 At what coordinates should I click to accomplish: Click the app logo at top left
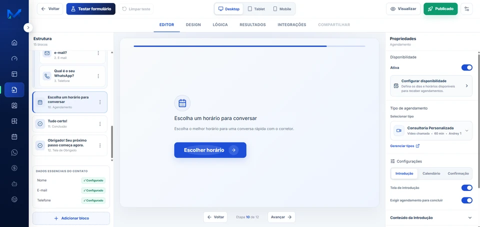coord(14,14)
